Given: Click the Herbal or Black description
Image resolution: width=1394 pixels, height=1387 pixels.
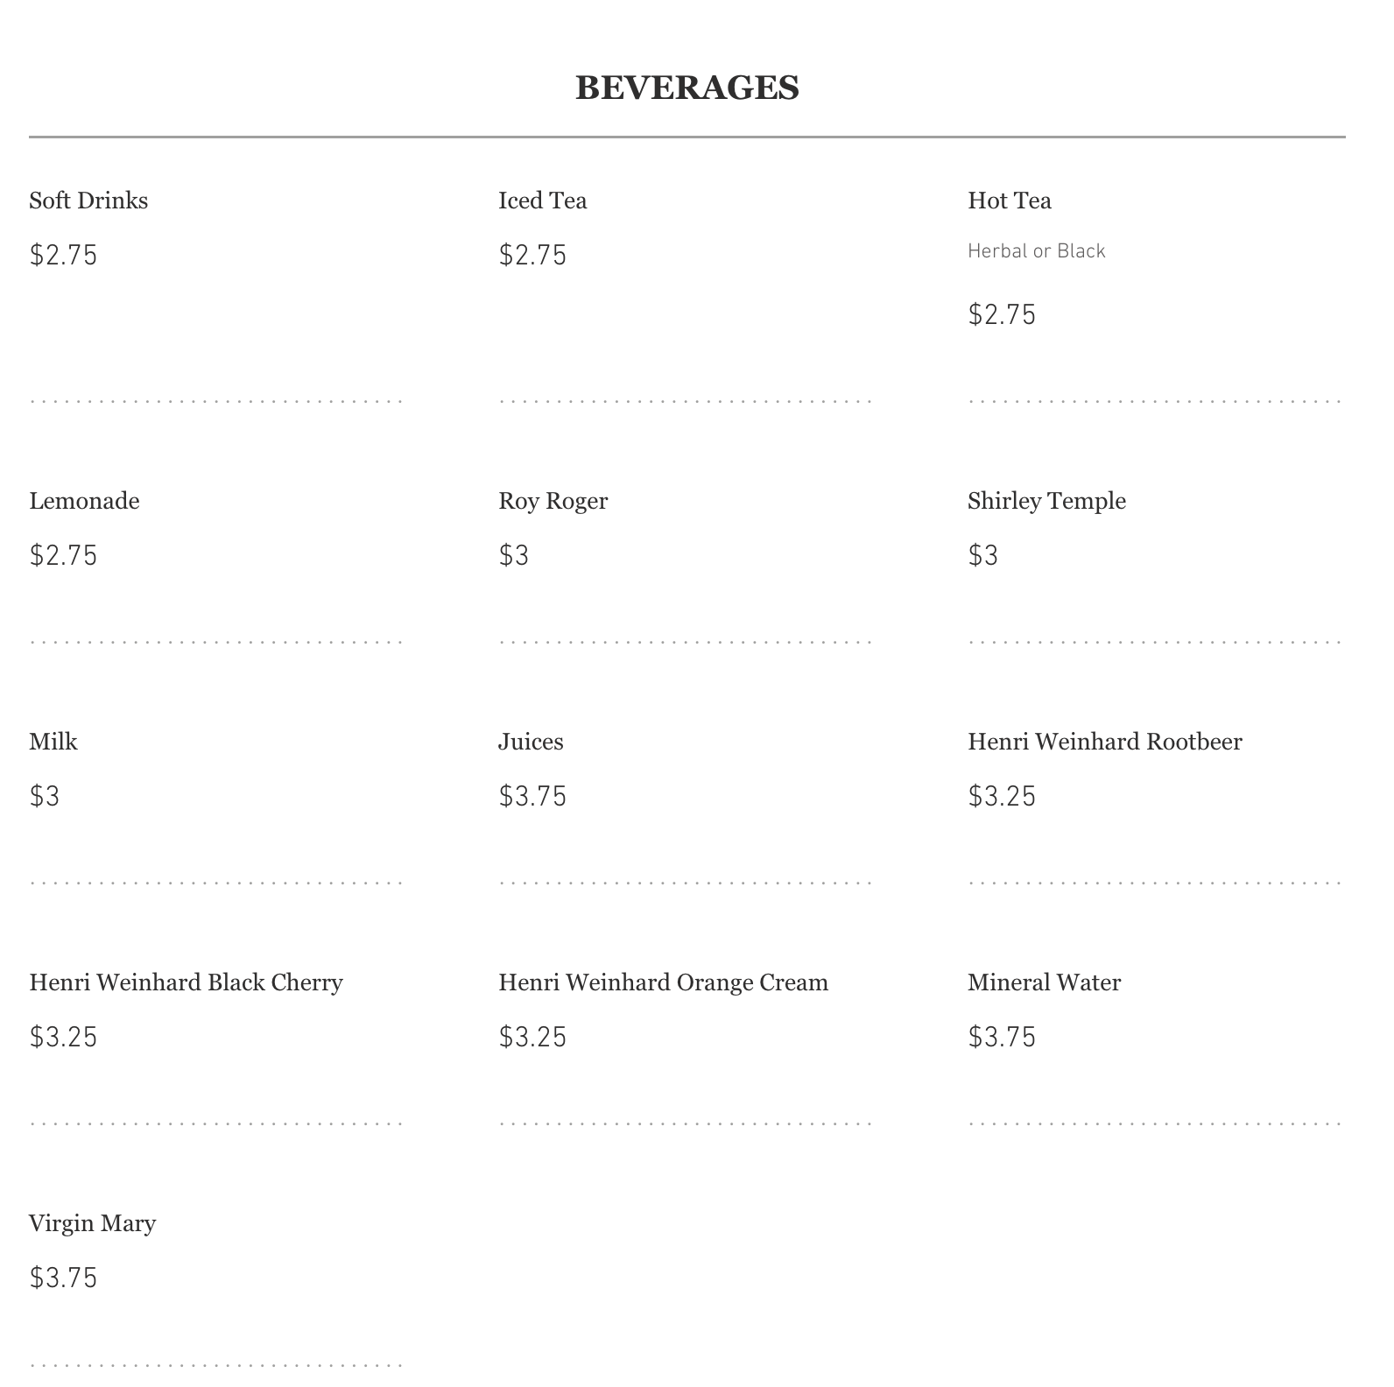Looking at the screenshot, I should [x=1036, y=251].
